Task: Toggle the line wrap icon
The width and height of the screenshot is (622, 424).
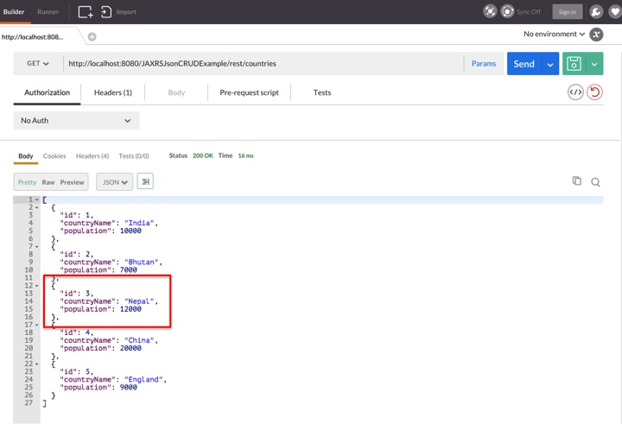Action: pos(145,181)
